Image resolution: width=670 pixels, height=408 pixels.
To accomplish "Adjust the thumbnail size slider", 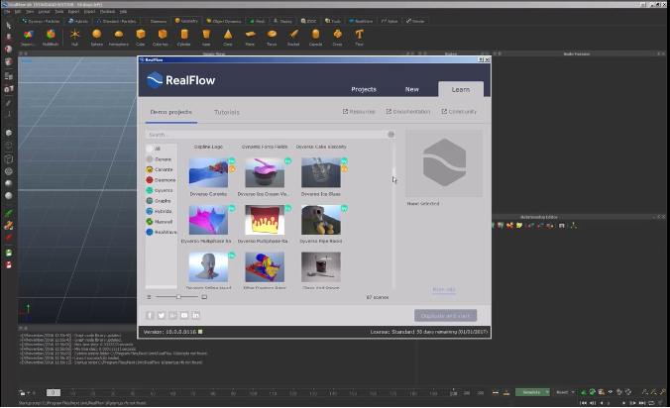I will (176, 297).
